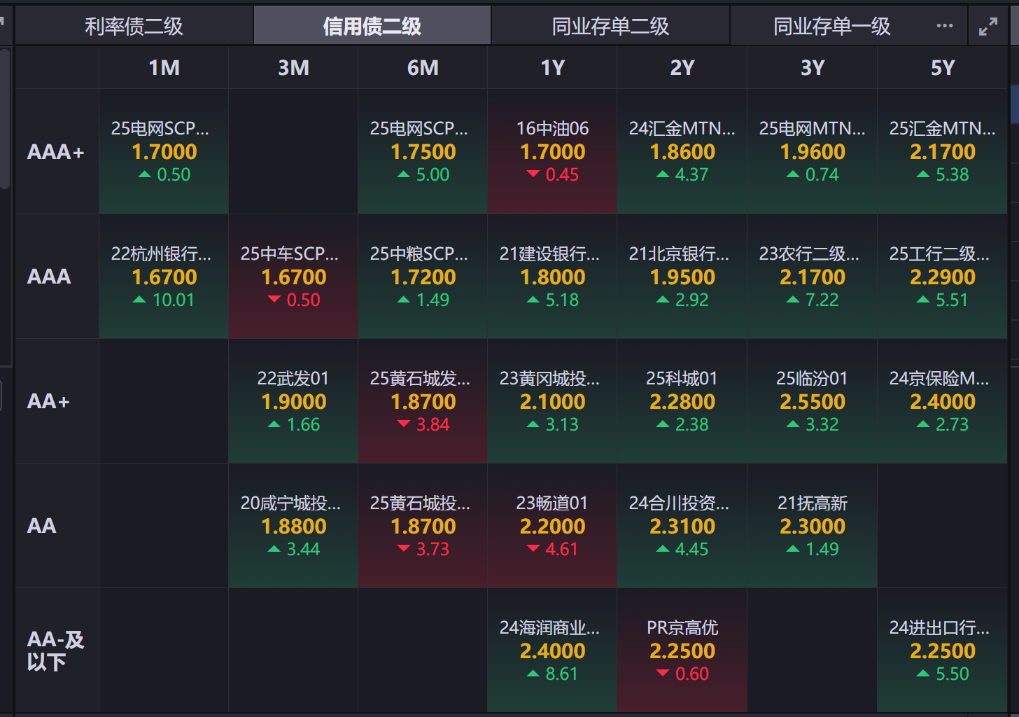
Task: Select the PR京高优 bond cell
Action: 682,650
